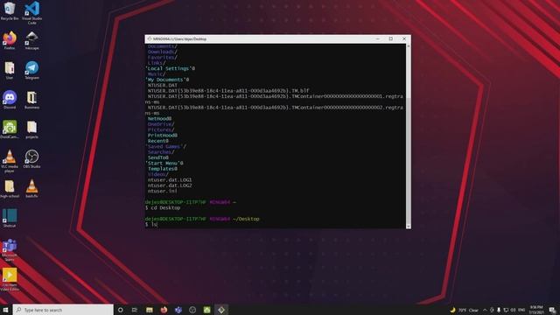560x315 pixels.
Task: Open the Firefox desktop shortcut
Action: [x=10, y=40]
